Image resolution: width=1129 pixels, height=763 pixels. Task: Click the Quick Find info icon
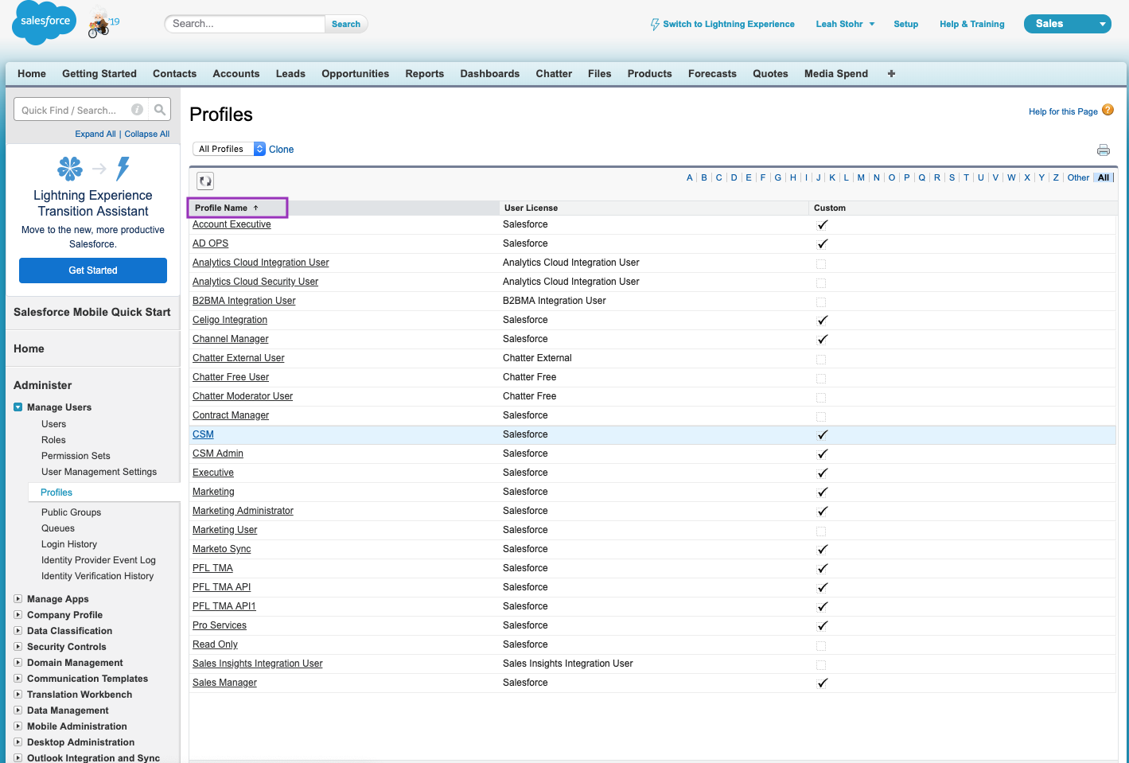(137, 110)
